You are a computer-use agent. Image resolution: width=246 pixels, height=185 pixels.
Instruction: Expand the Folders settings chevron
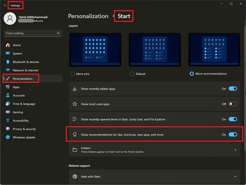click(x=235, y=150)
